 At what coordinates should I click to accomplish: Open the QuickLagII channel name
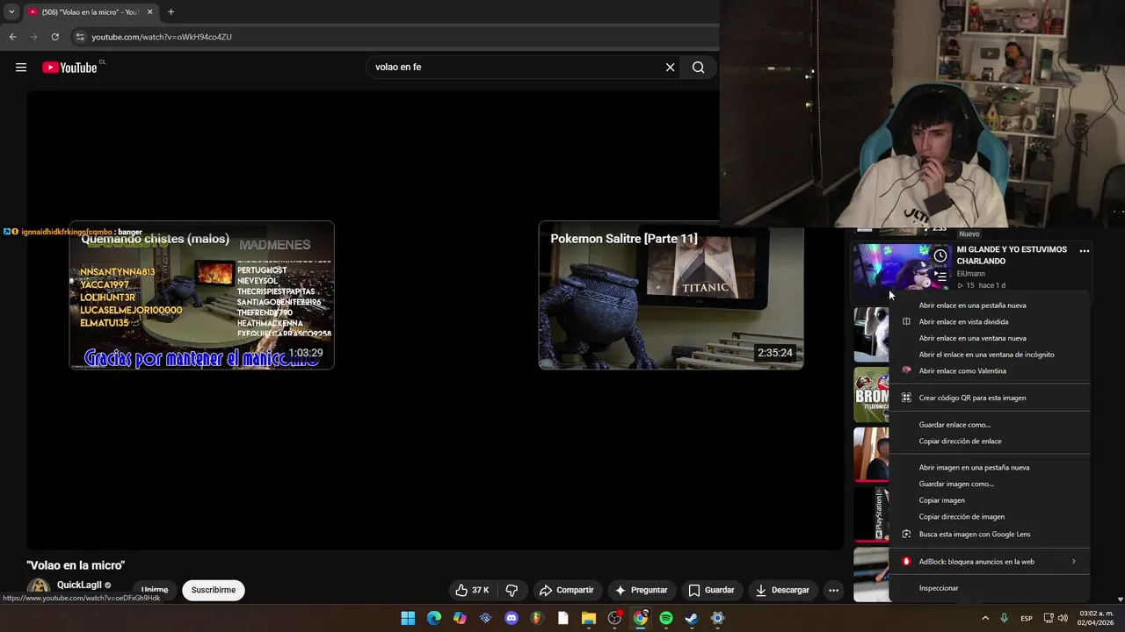(x=79, y=585)
